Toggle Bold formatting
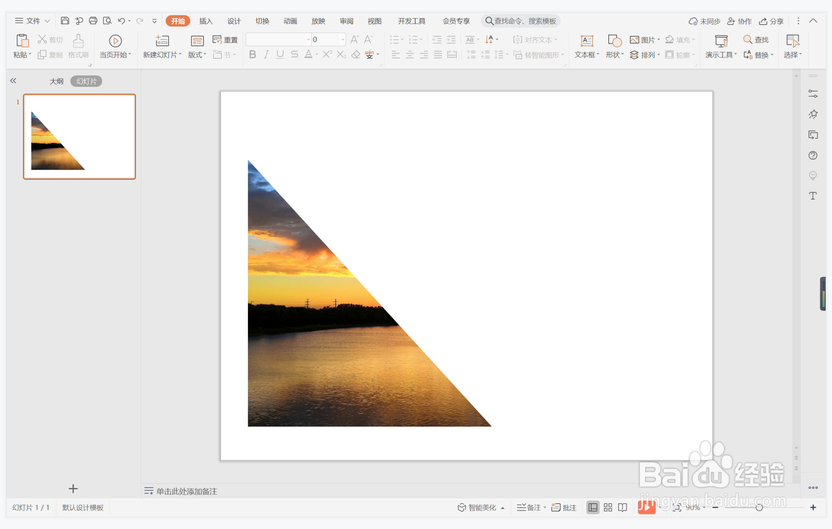This screenshot has height=529, width=832. tap(252, 54)
